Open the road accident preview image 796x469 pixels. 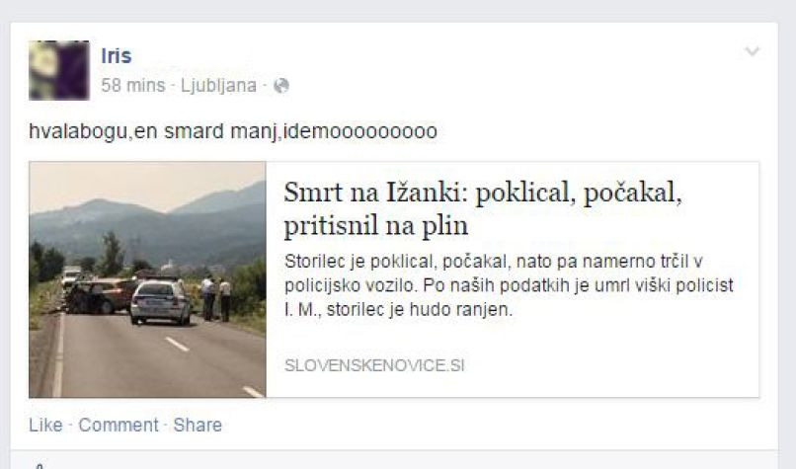pos(148,279)
